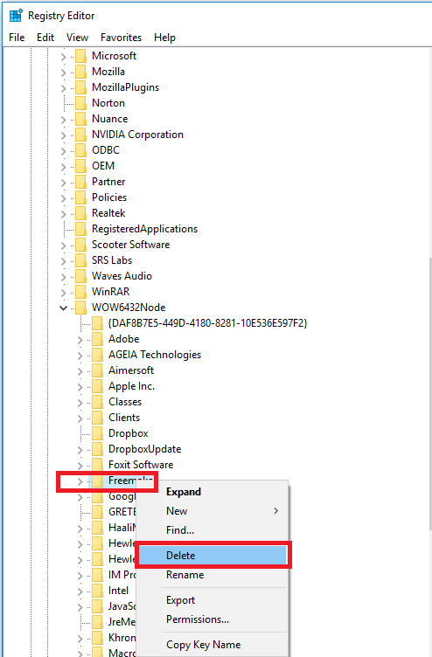Select the RegisteredApplications folder icon
Image resolution: width=432 pixels, height=657 pixels.
point(81,229)
